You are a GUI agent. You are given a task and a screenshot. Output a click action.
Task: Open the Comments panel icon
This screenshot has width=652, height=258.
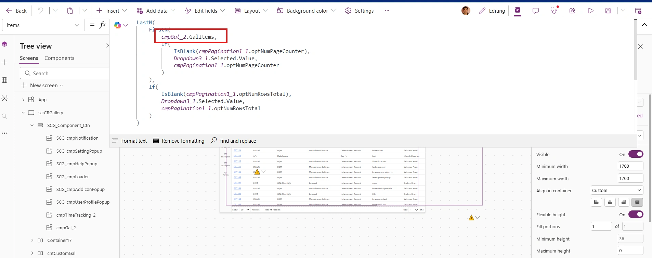[536, 11]
